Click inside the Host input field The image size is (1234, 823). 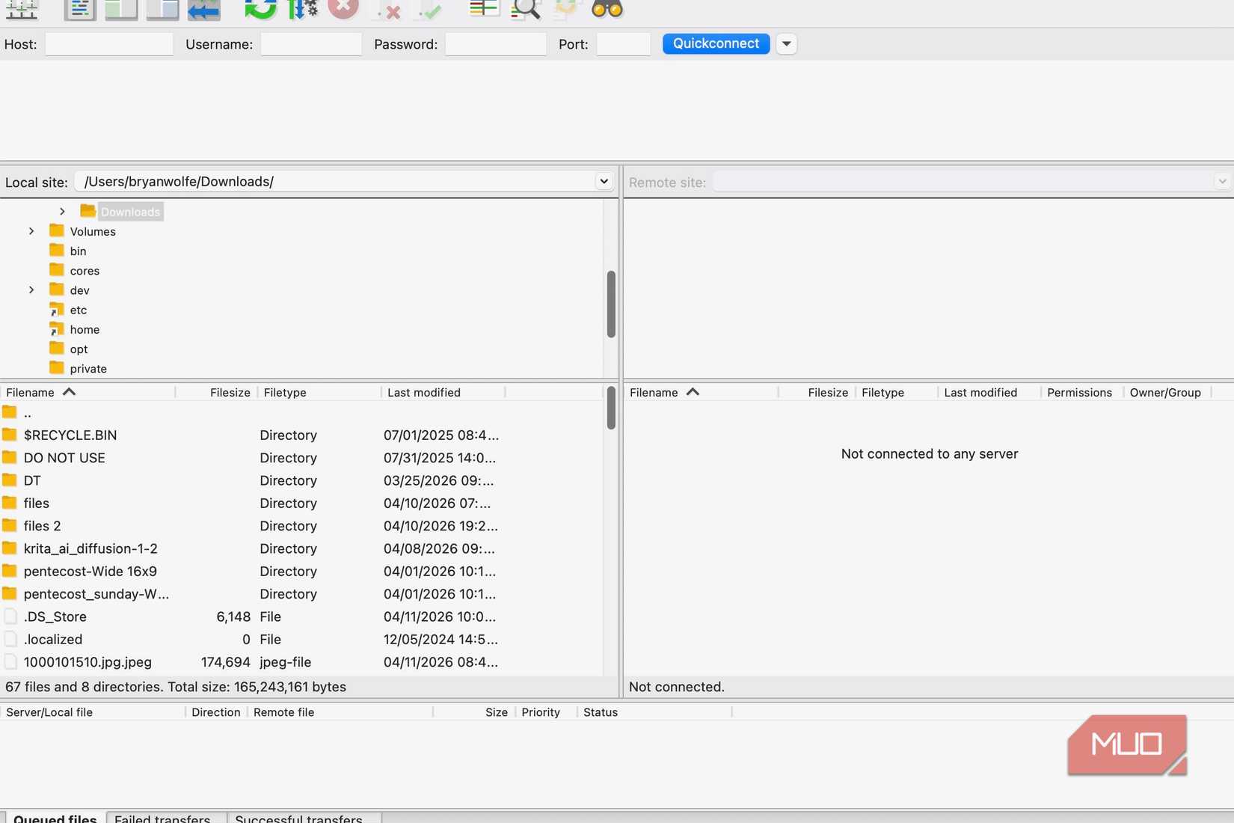(108, 44)
